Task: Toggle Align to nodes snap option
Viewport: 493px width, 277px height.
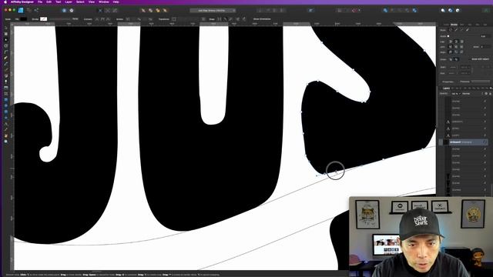Action: pyautogui.click(x=219, y=19)
